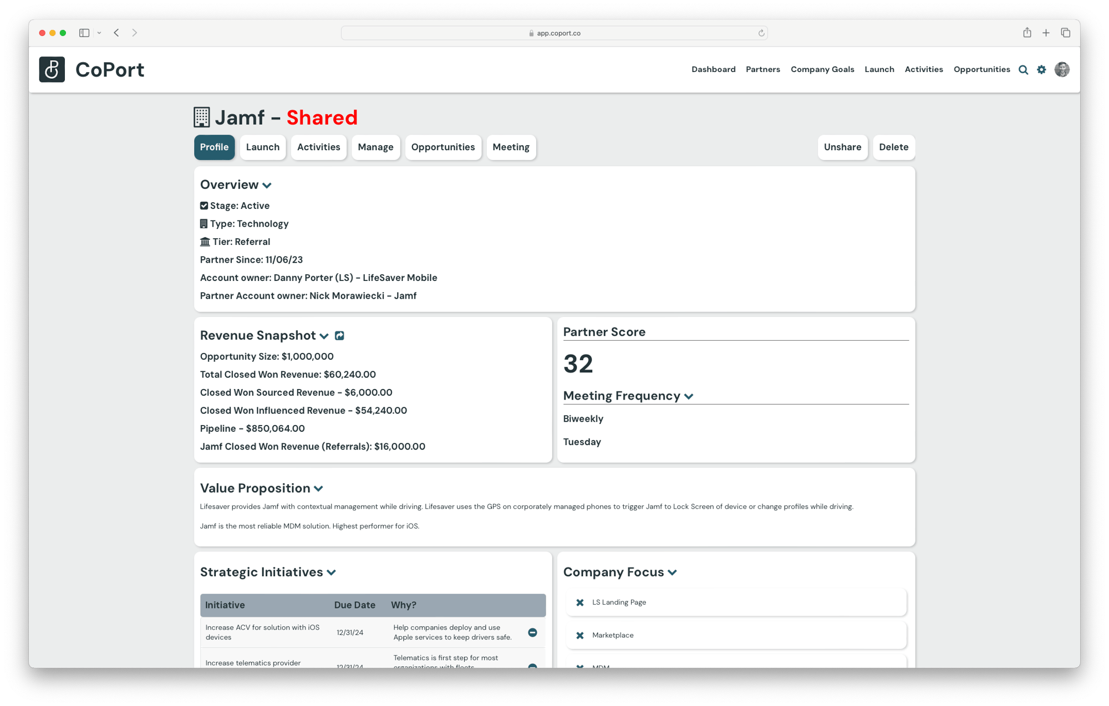
Task: Click Opportunity Size: $1,000,000
Action: point(267,357)
